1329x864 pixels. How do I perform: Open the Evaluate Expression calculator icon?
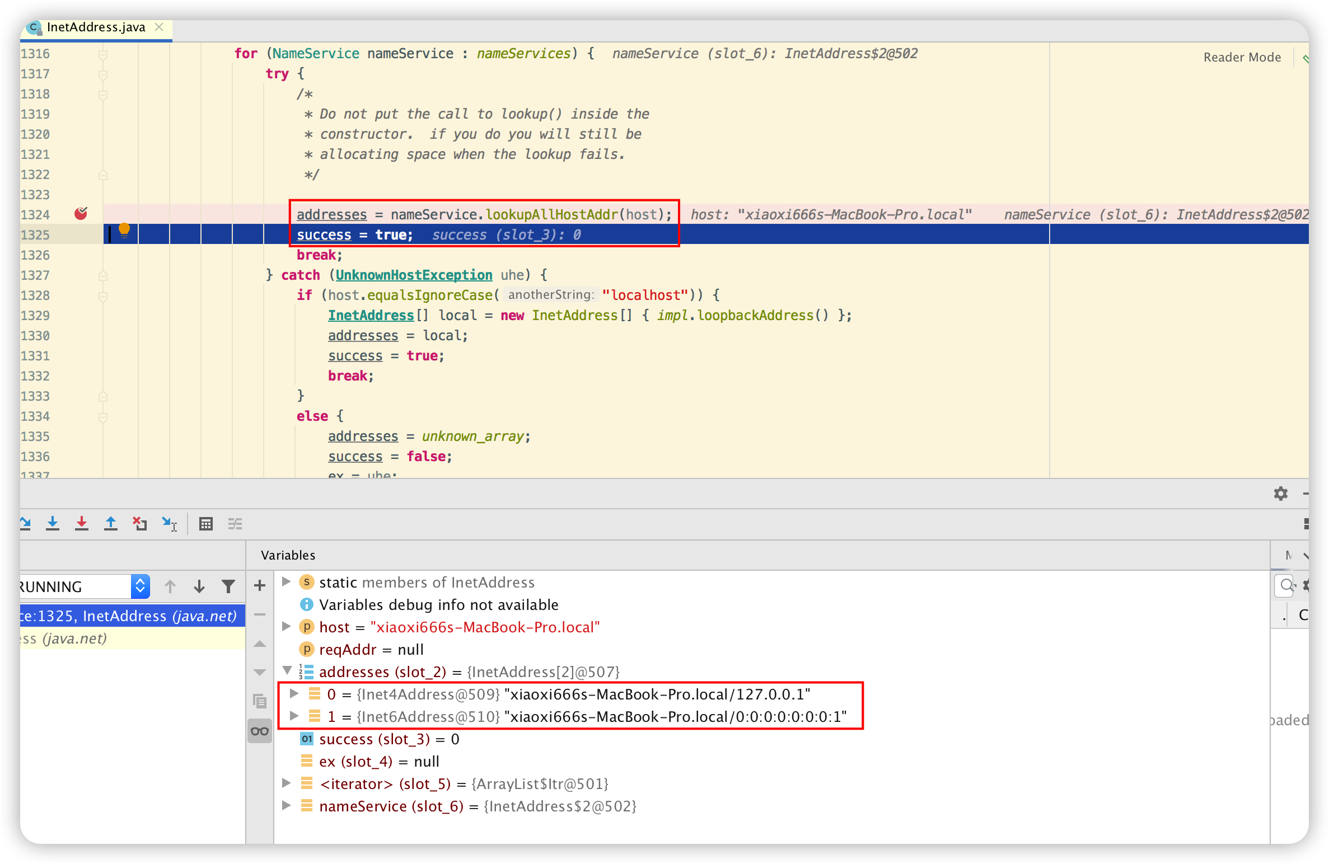(206, 524)
